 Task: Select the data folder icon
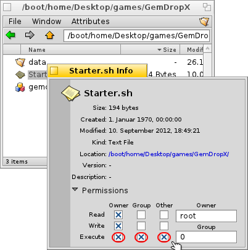[x=20, y=62]
